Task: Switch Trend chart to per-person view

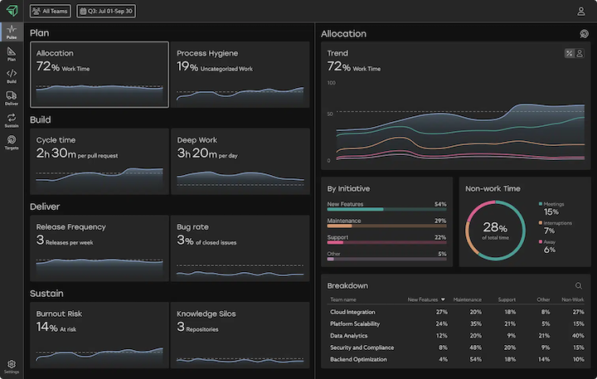Action: point(580,53)
